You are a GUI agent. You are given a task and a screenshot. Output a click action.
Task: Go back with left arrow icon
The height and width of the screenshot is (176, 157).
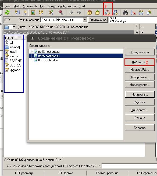72,12
